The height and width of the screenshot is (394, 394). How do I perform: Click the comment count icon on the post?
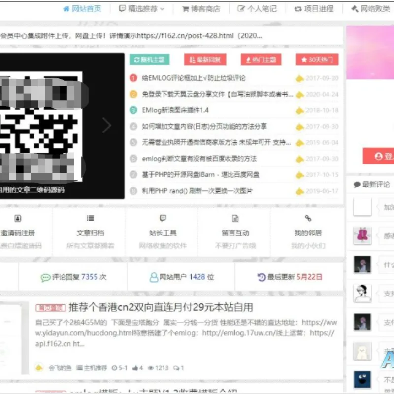[176, 368]
